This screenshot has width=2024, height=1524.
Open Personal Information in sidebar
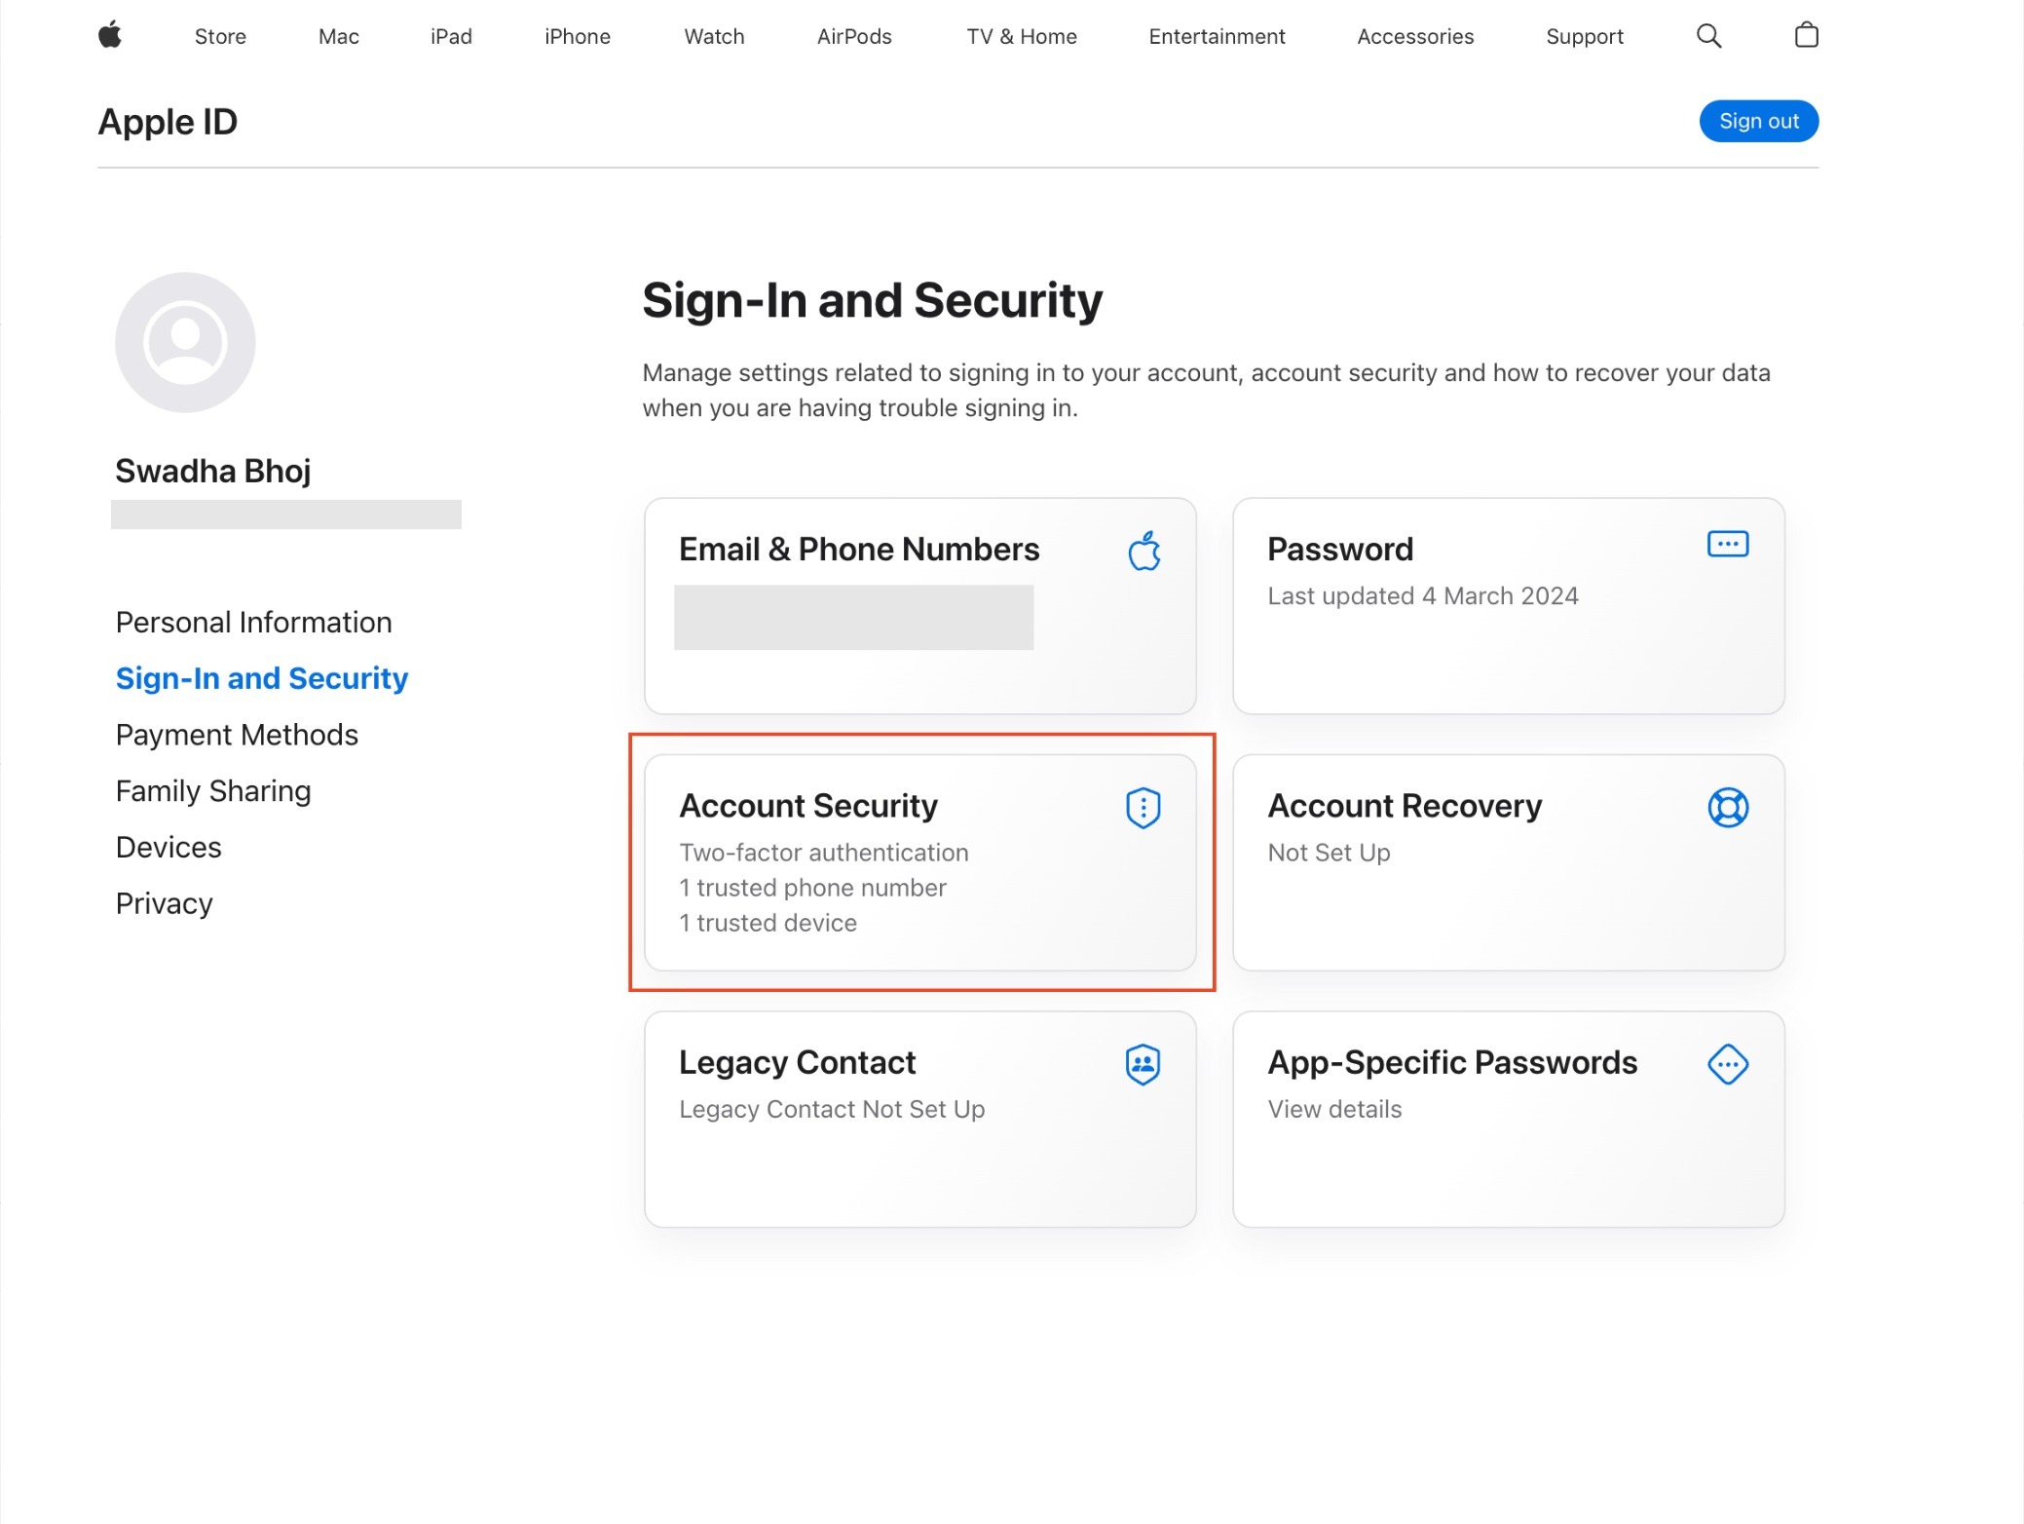pos(253,622)
